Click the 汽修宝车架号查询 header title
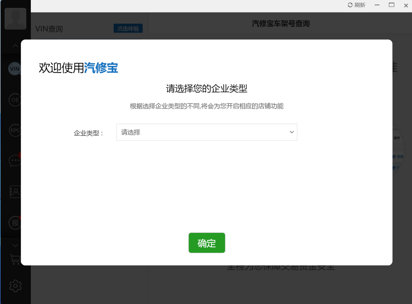The image size is (412, 304). point(280,23)
